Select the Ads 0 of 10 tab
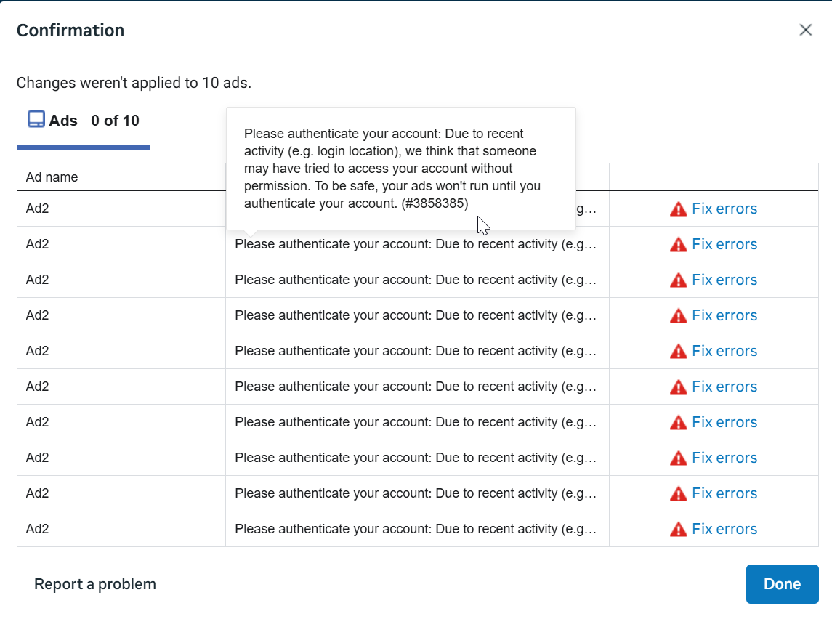This screenshot has width=832, height=619. click(84, 121)
